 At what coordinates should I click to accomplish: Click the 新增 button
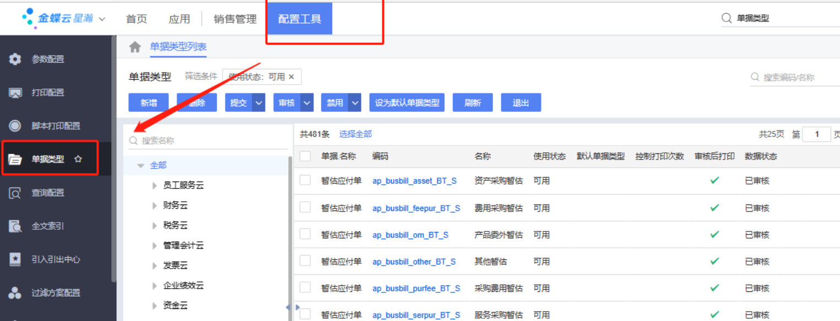(x=148, y=103)
